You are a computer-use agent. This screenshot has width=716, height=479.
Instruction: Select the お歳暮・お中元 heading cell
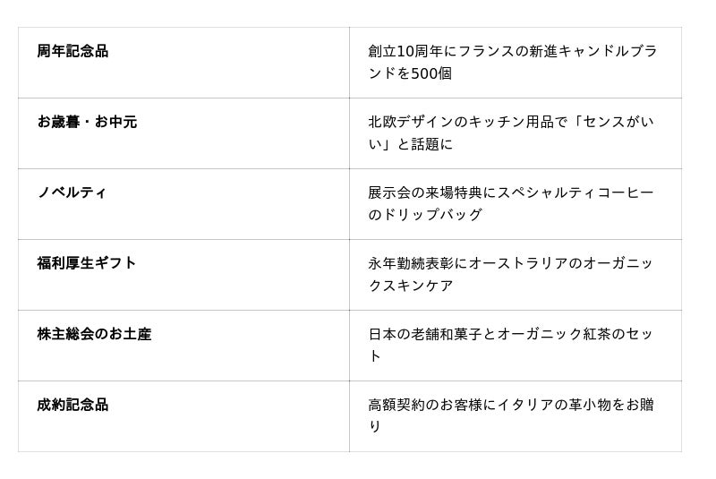[x=87, y=122]
